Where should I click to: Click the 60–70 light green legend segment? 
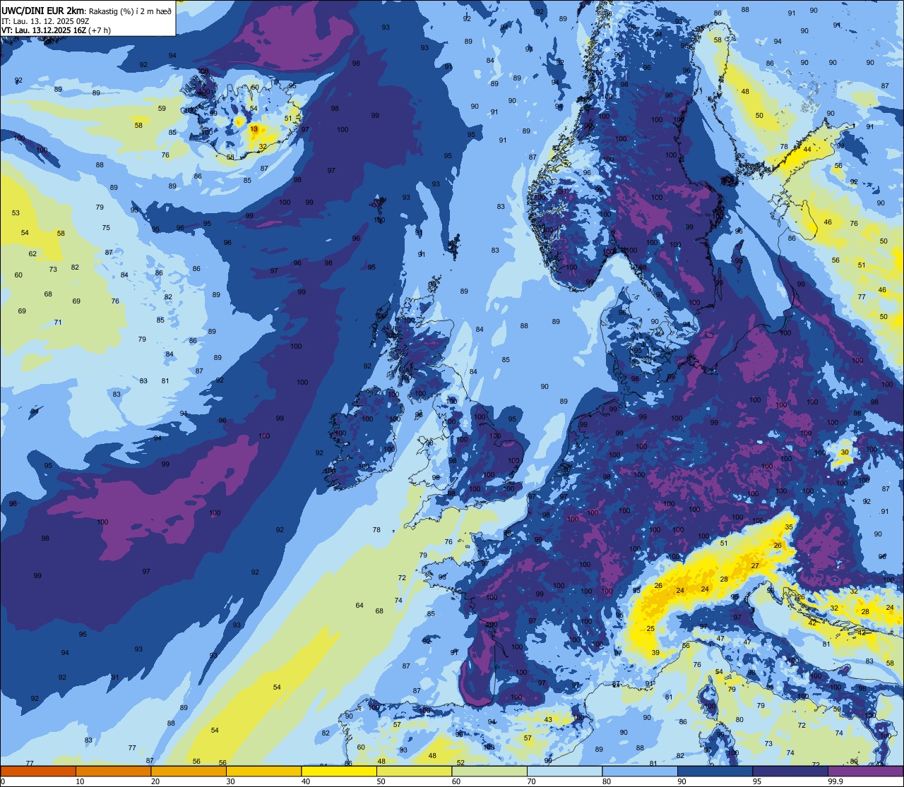489,771
